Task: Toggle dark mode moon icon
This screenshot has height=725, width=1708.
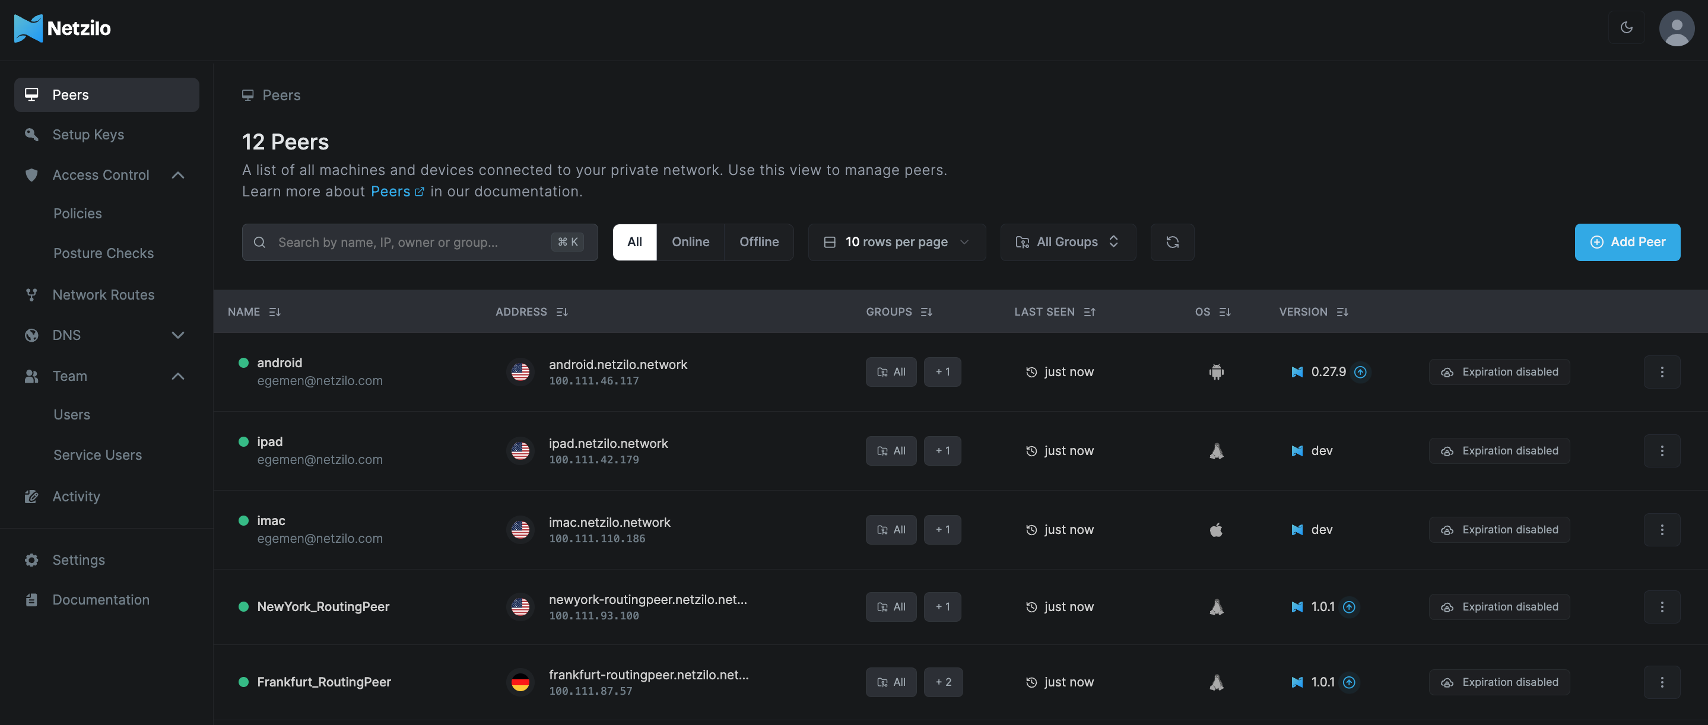Action: 1627,28
